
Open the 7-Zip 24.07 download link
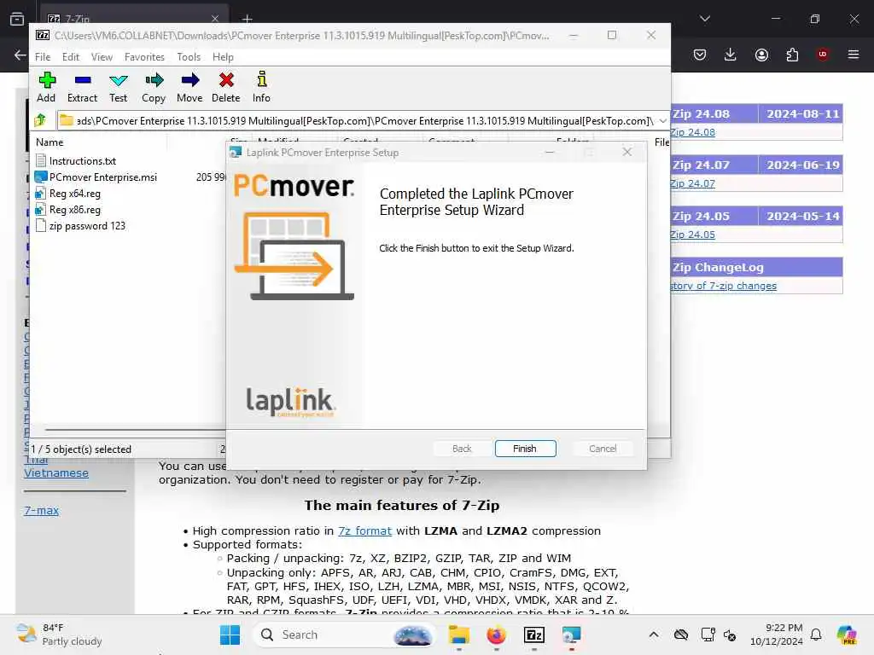coord(692,183)
